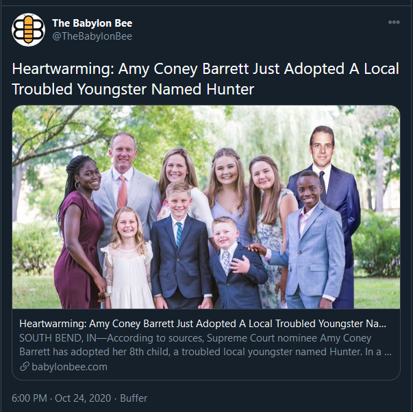This screenshot has width=413, height=412.
Task: Click the girl in white dress in photo
Action: click(128, 258)
